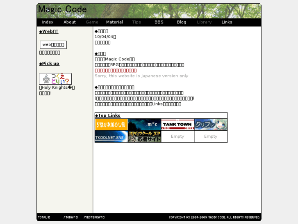The image size is (298, 224).
Task: Open the m*c starry night banner
Action: (144, 125)
